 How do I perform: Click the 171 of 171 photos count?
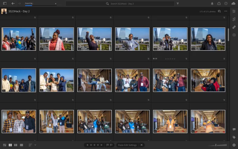click(208, 12)
